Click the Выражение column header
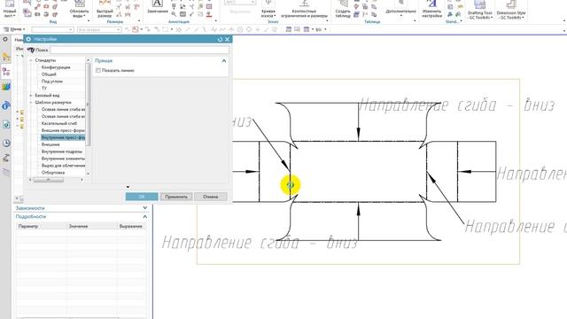The width and height of the screenshot is (567, 319). (131, 227)
